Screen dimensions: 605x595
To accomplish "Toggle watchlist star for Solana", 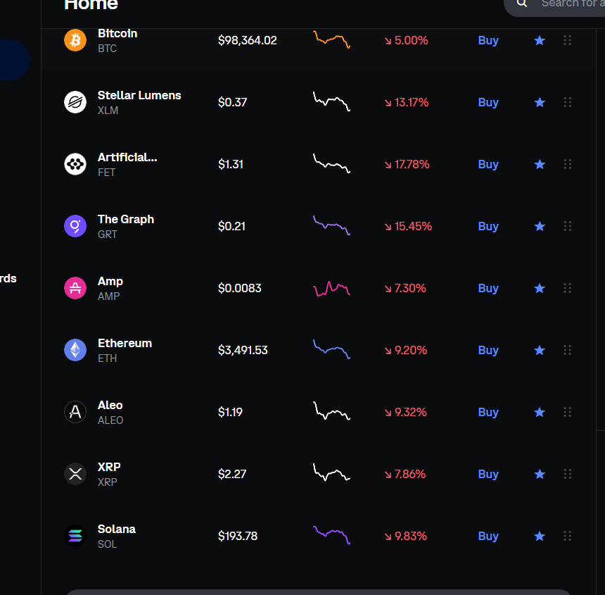I will pyautogui.click(x=540, y=536).
